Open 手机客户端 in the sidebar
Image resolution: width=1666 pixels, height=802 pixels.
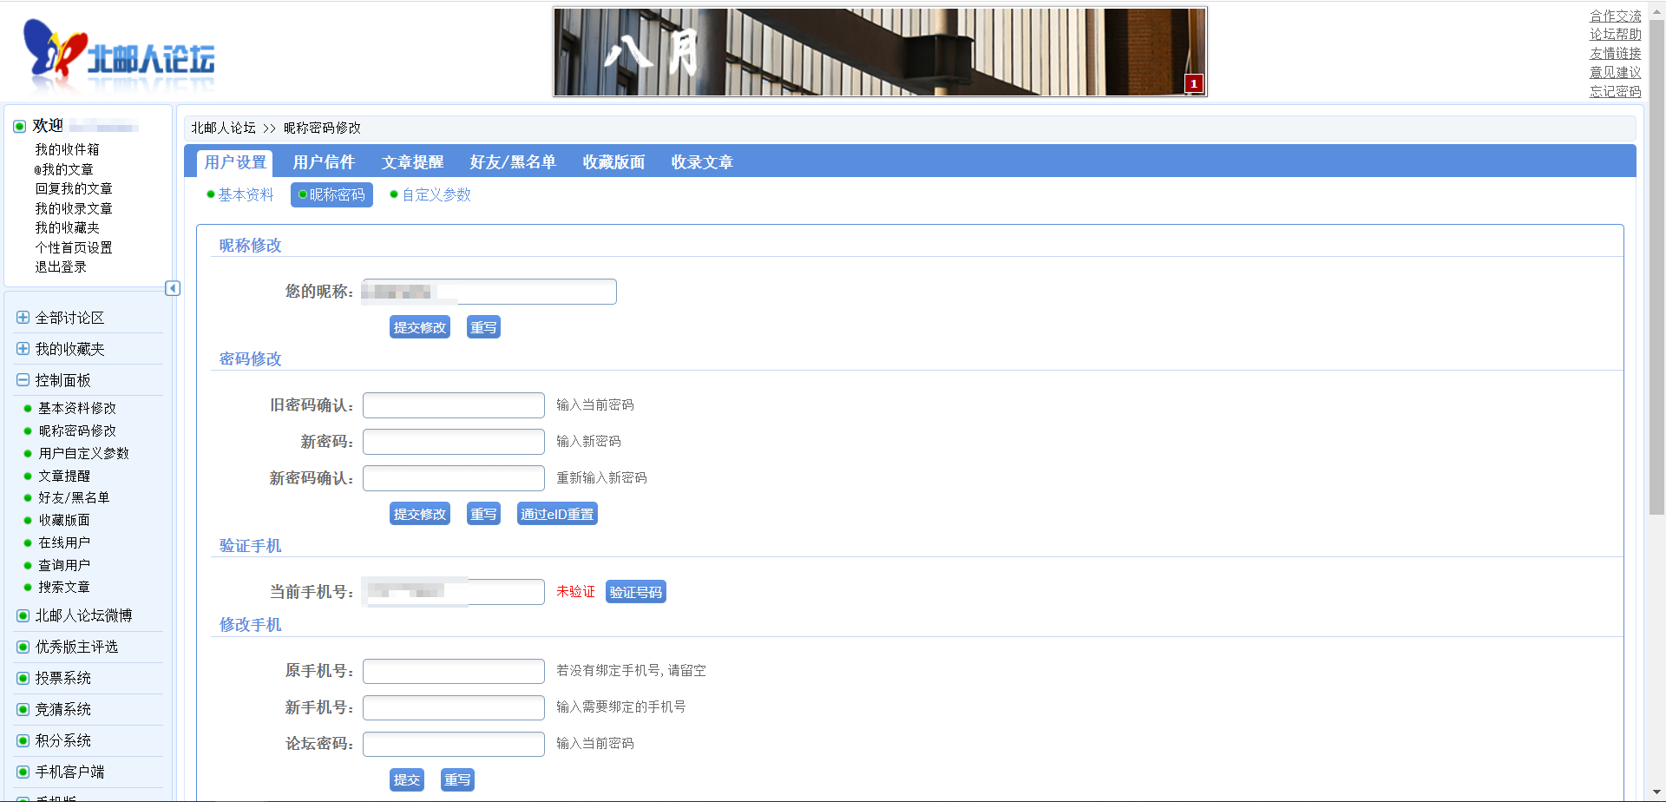[69, 772]
